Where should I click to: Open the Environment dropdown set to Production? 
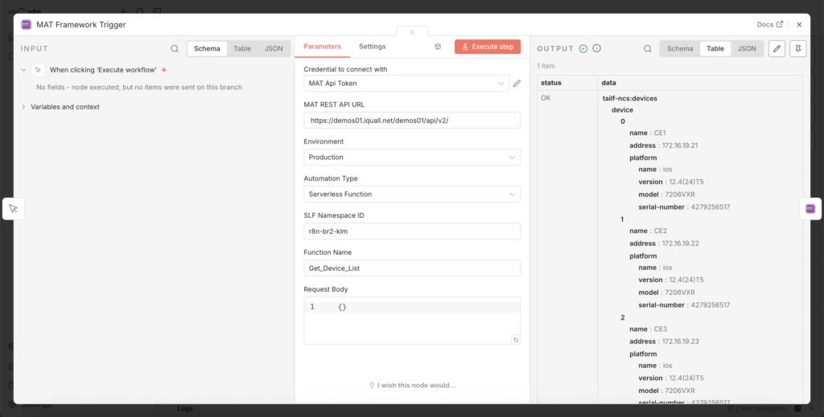coord(411,157)
